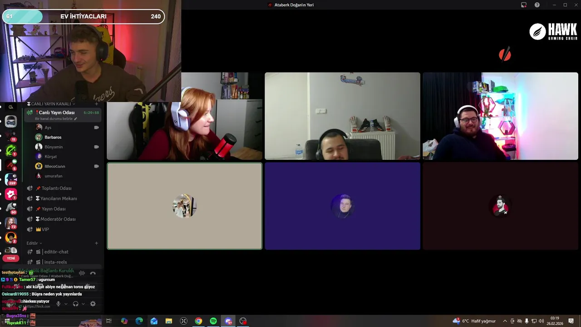Viewport: 581px width, 327px height.
Task: Open the server with badge 5
Action: coord(11,165)
